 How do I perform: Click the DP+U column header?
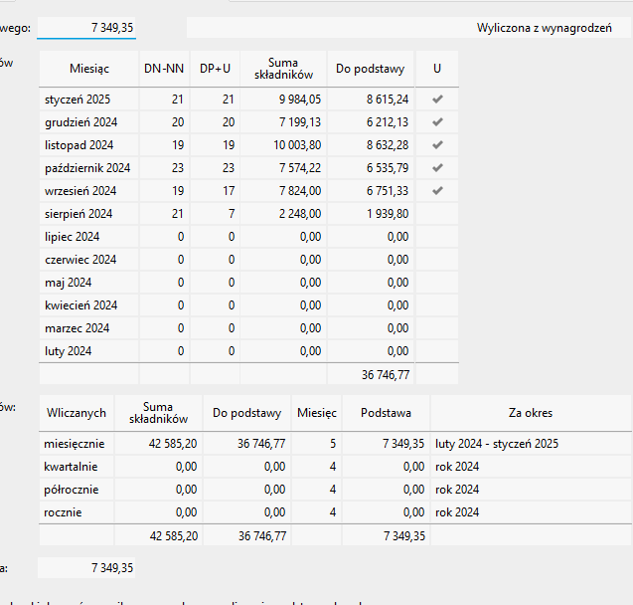click(x=215, y=69)
